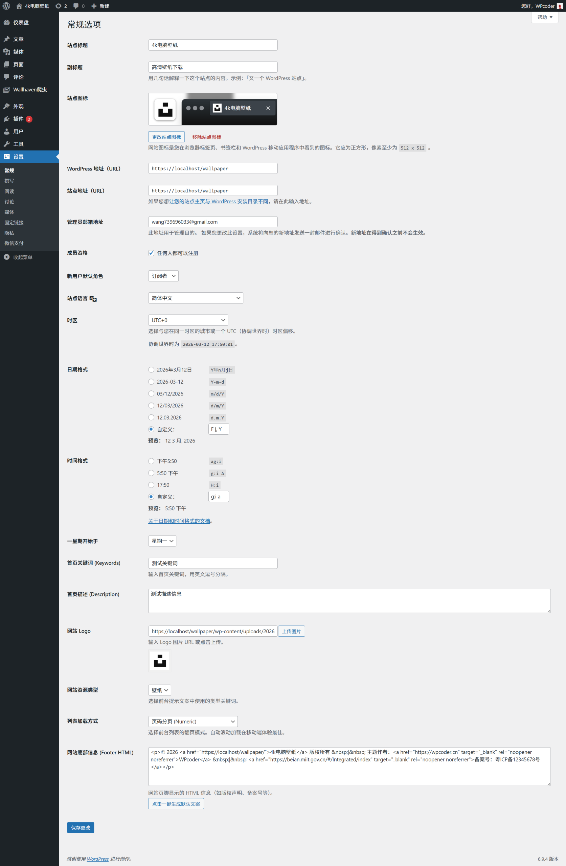Click the WordPress logo in admin bar
The image size is (566, 866).
6,6
